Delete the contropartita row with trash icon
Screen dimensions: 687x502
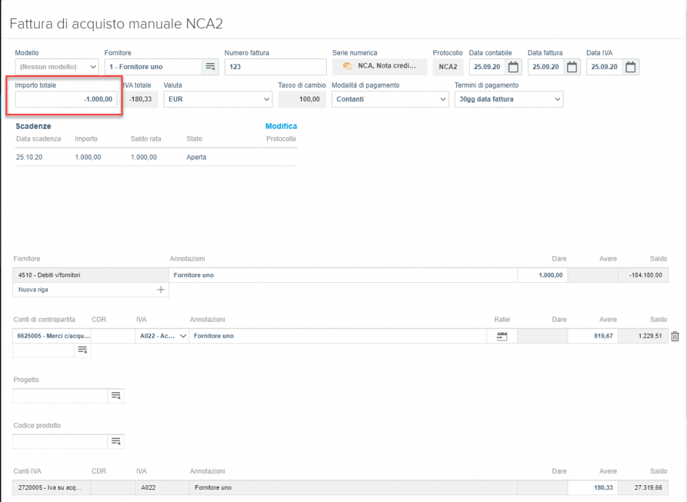(x=675, y=336)
